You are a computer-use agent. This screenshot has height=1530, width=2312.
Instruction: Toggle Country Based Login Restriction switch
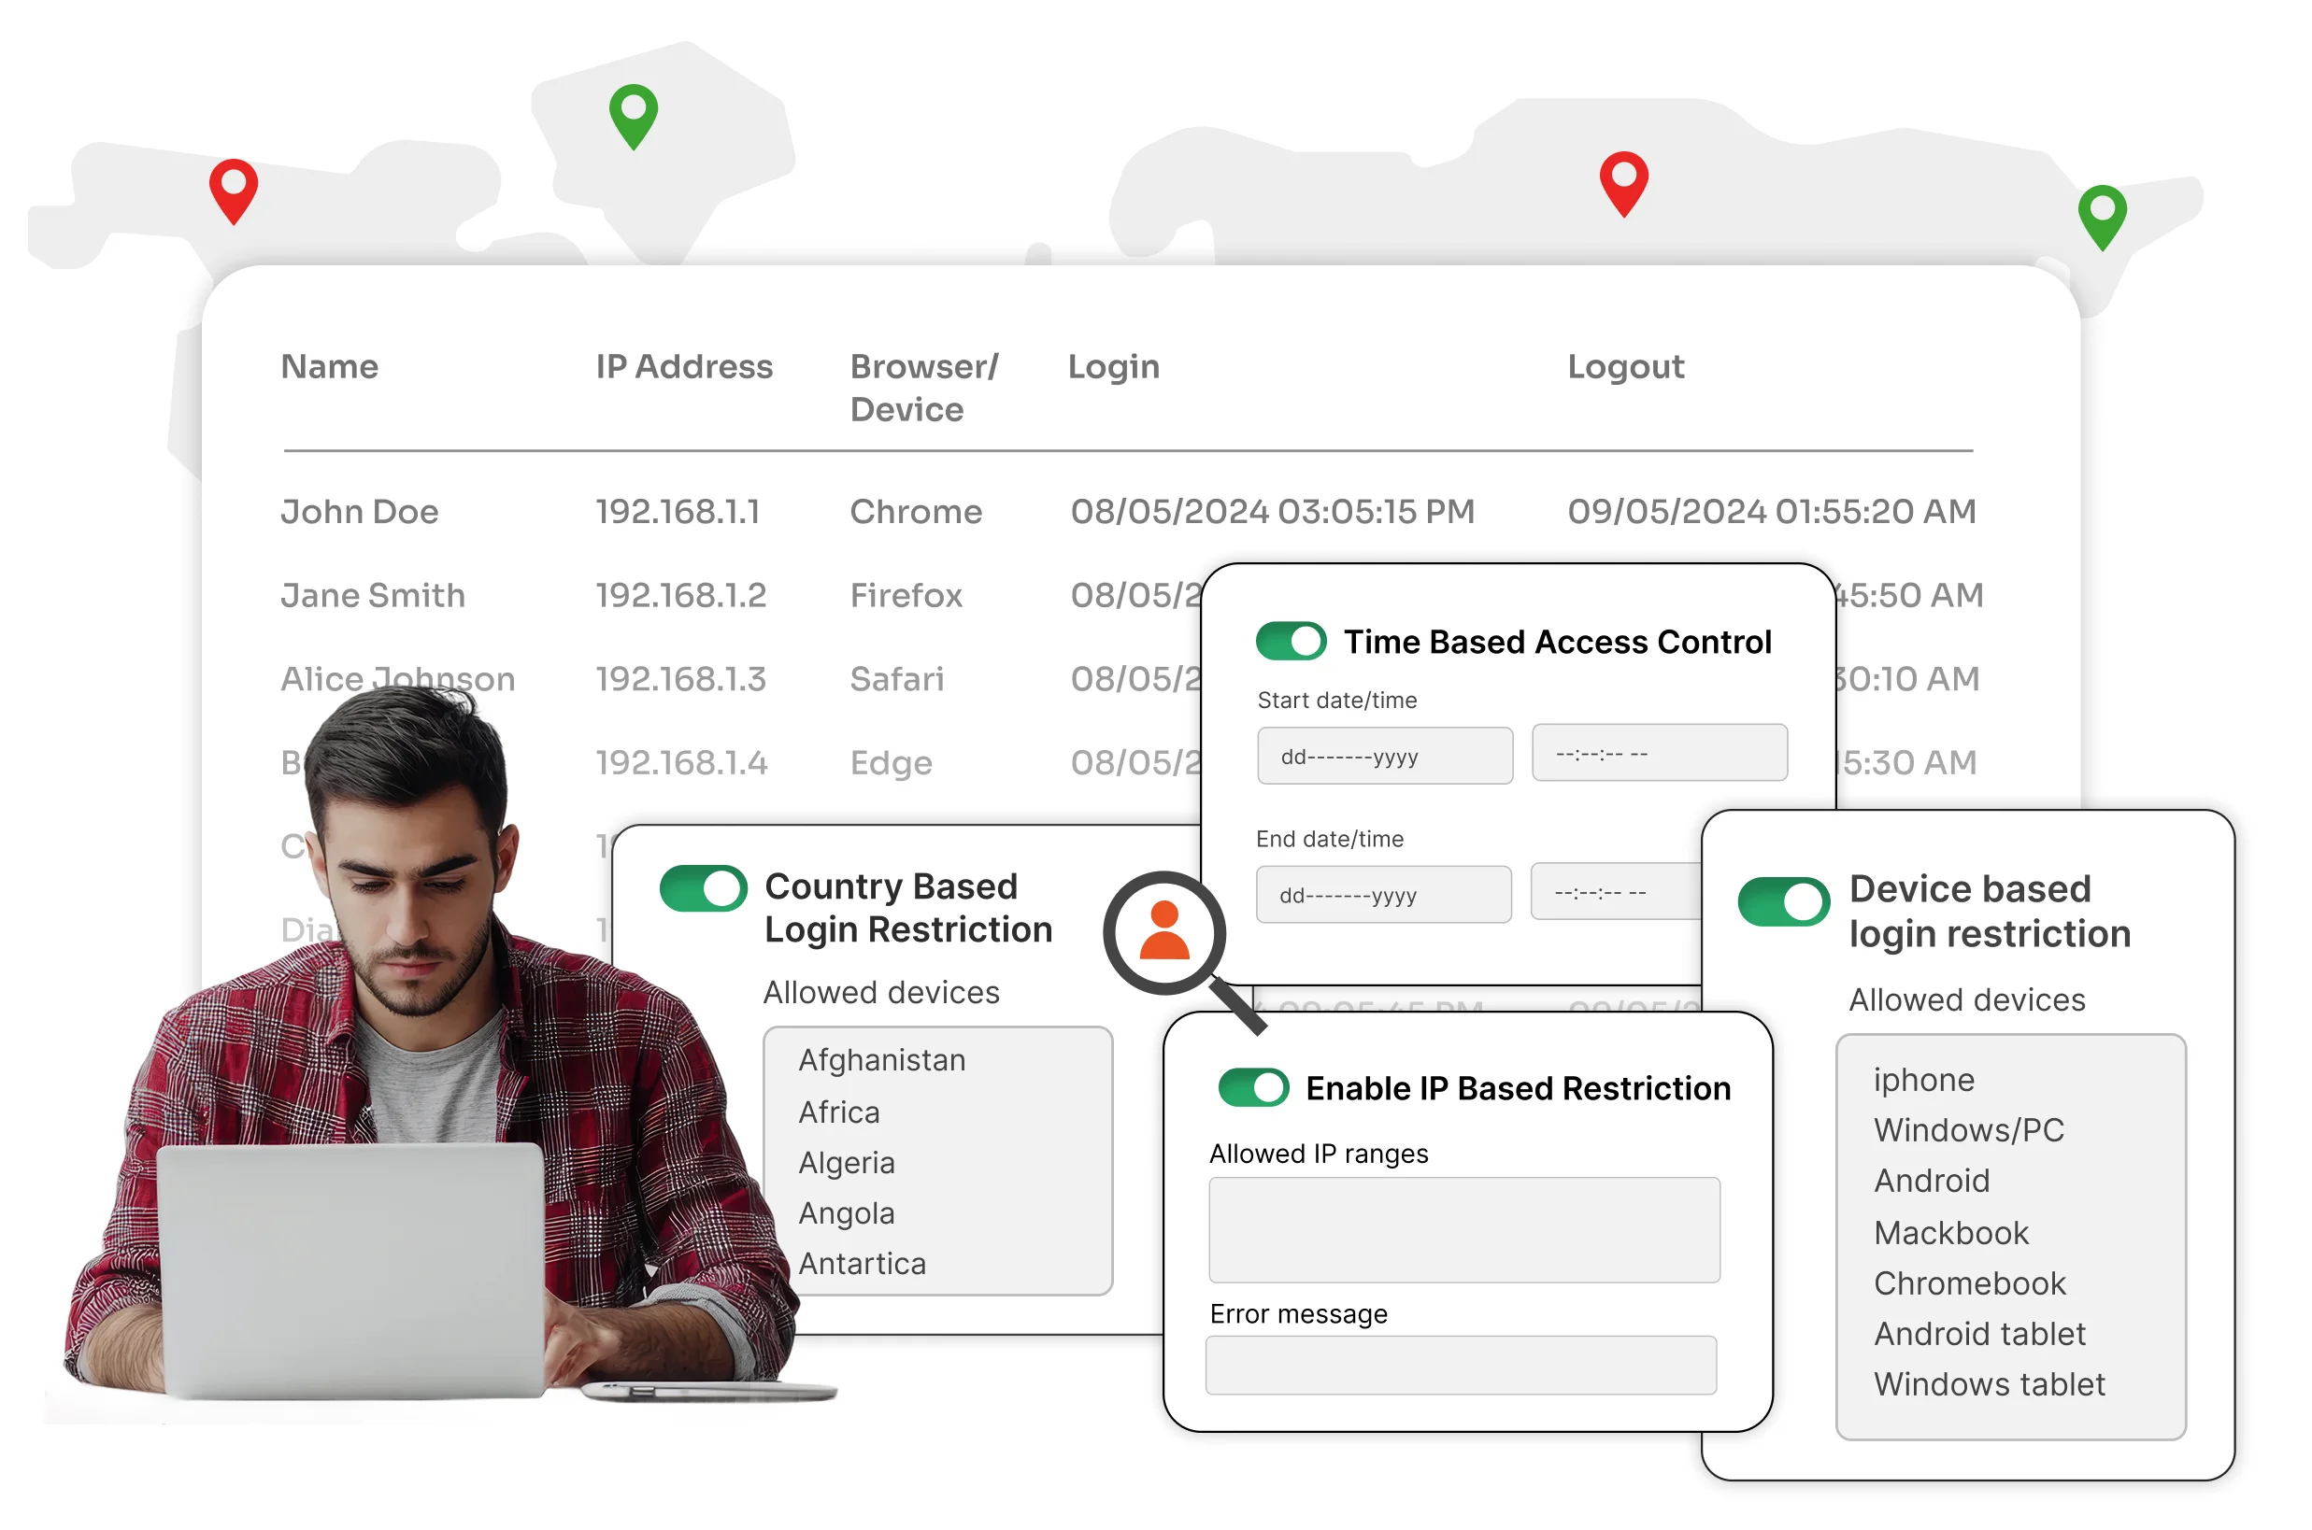point(703,888)
